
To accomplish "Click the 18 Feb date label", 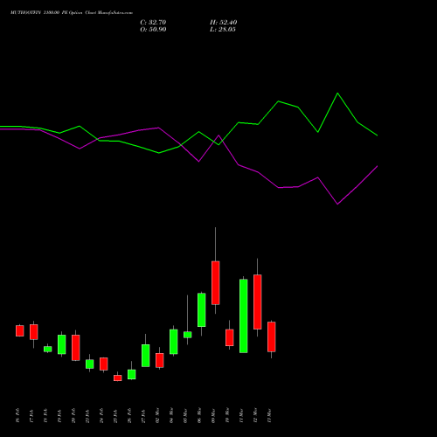I will tap(45, 415).
